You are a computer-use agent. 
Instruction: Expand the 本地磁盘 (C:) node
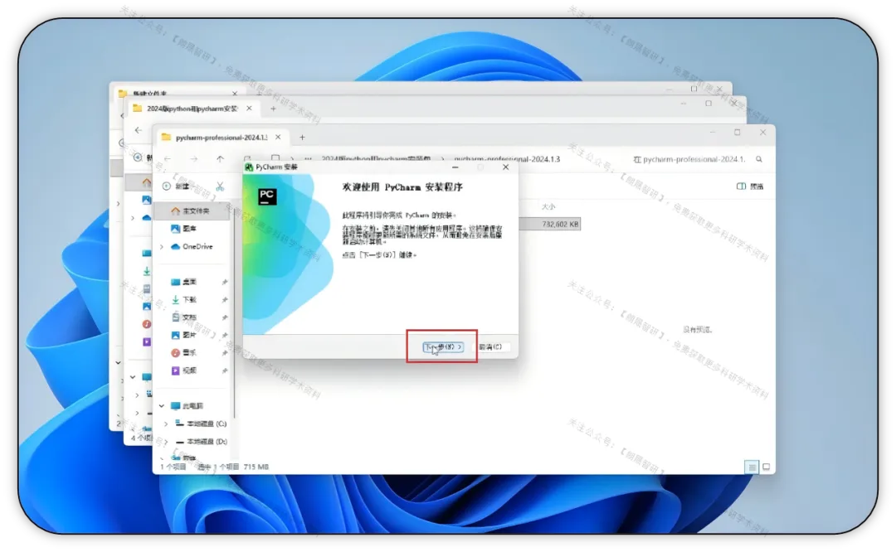pos(166,424)
